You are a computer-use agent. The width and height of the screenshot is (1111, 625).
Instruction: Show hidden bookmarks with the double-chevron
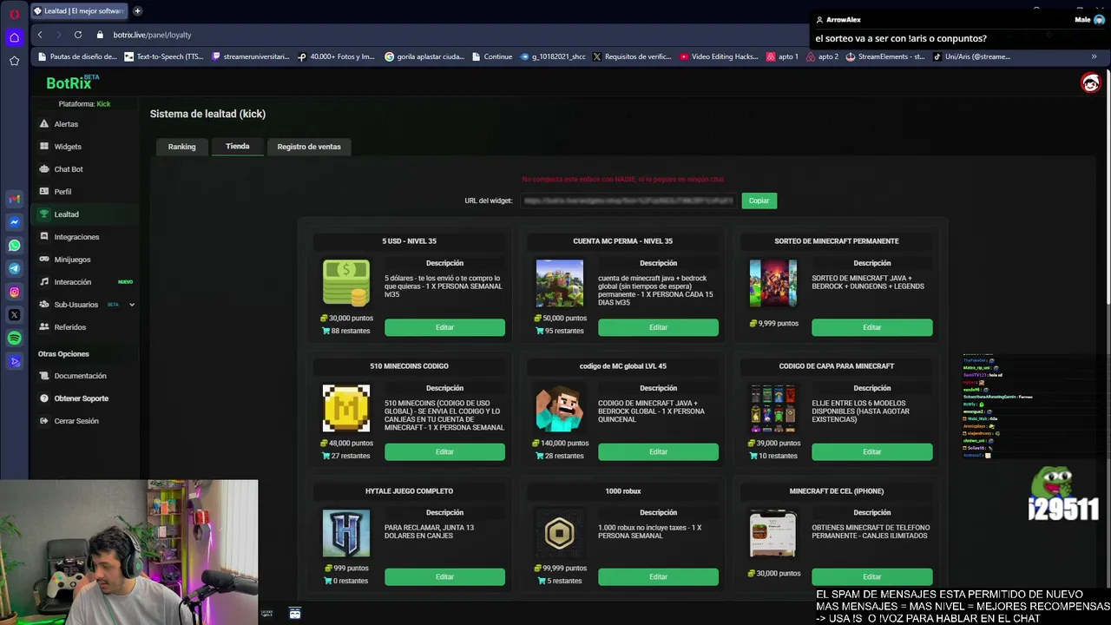(1094, 56)
